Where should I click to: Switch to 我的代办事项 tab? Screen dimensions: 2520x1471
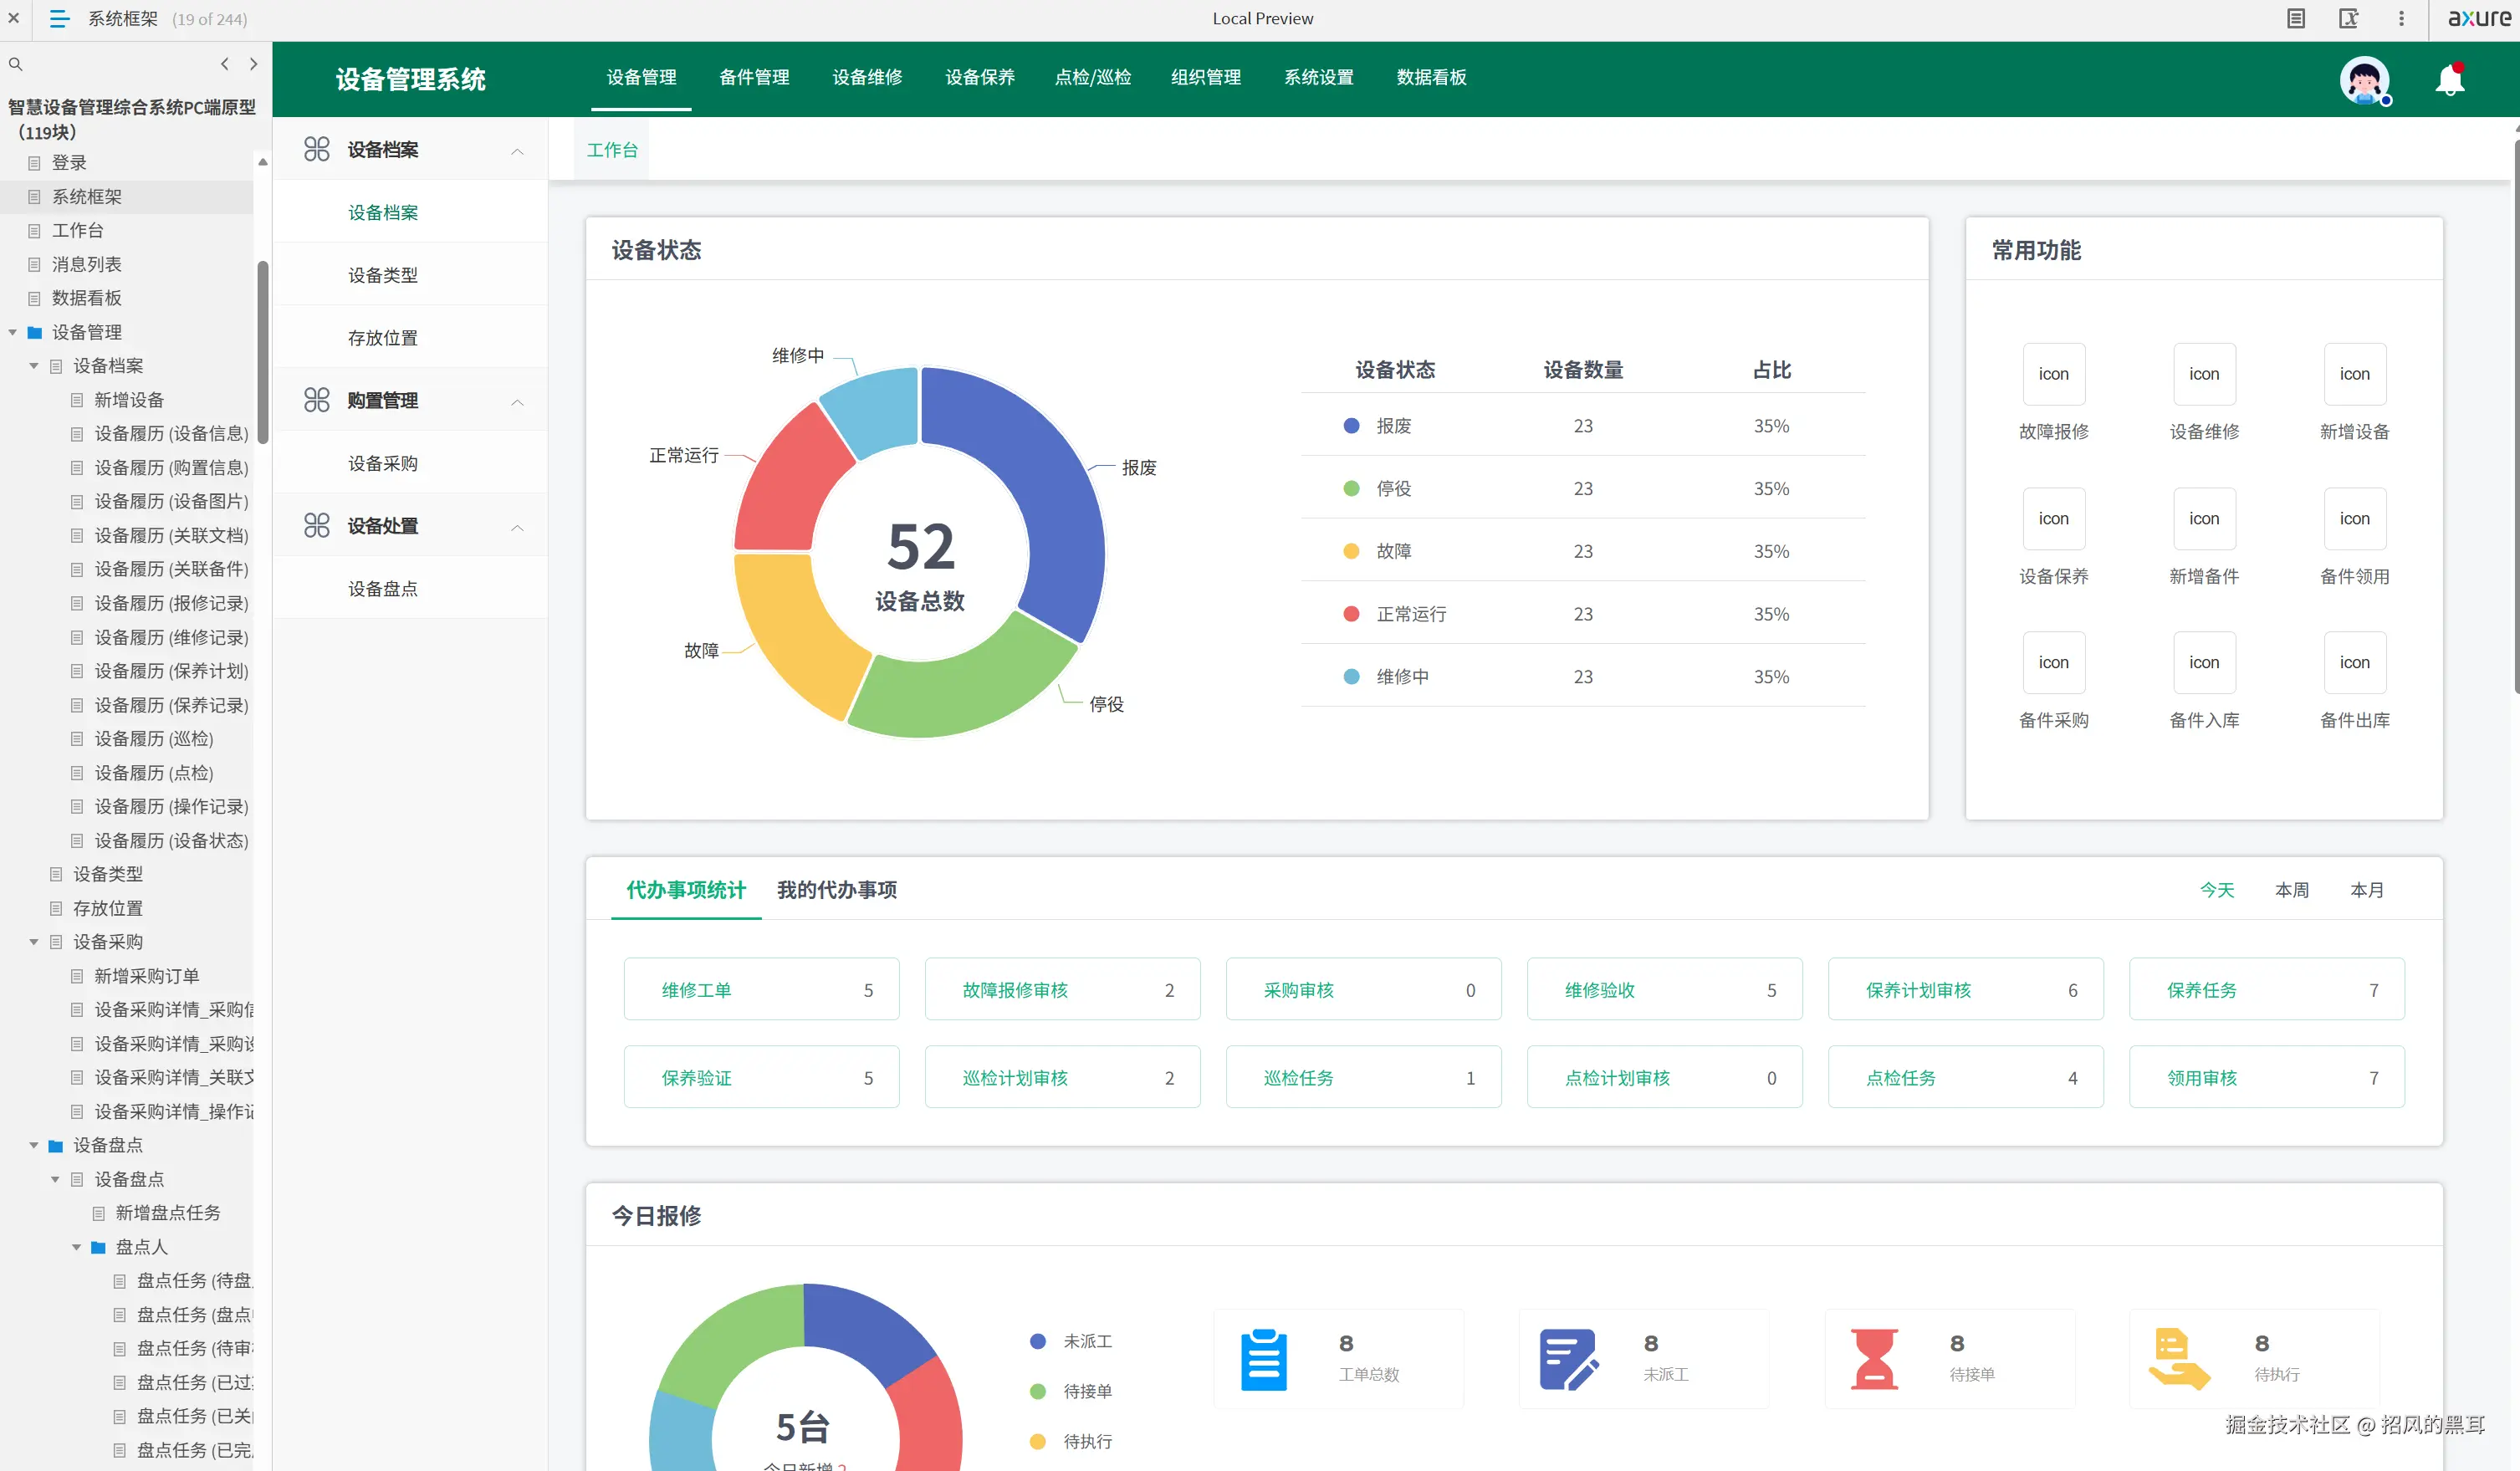click(836, 889)
